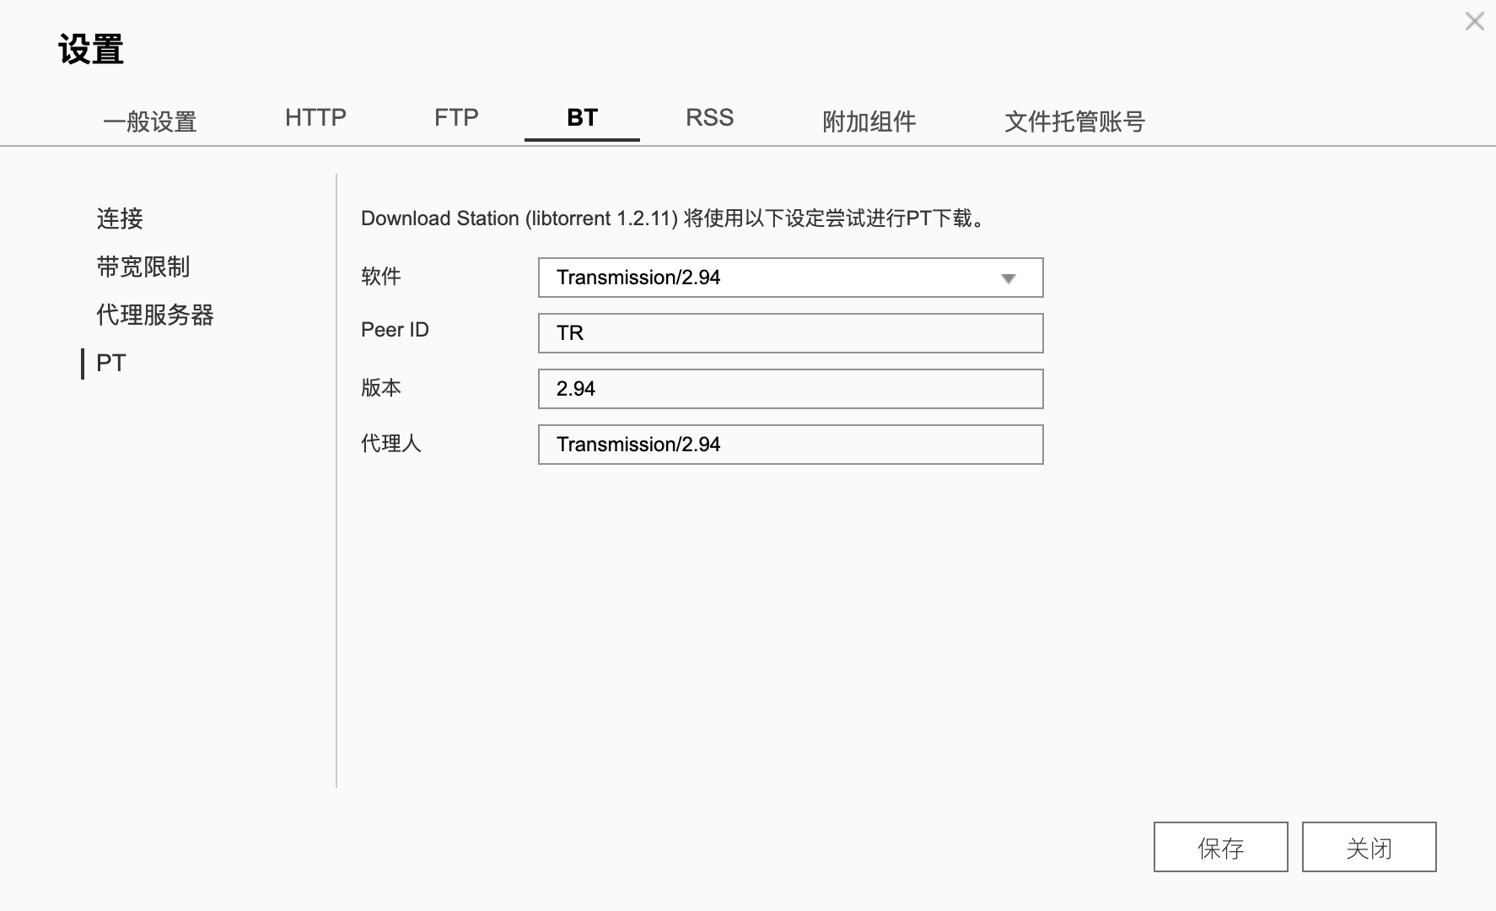Click the dropdown arrow beside Transmission/2.94
This screenshot has width=1496, height=911.
coord(1009,278)
